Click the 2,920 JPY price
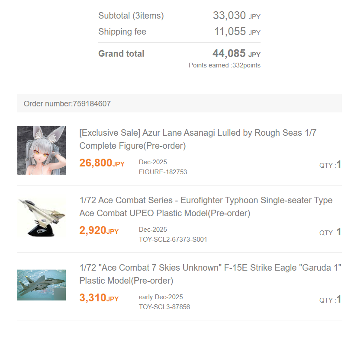Viewport: 364px width, 345px height. coord(99,230)
